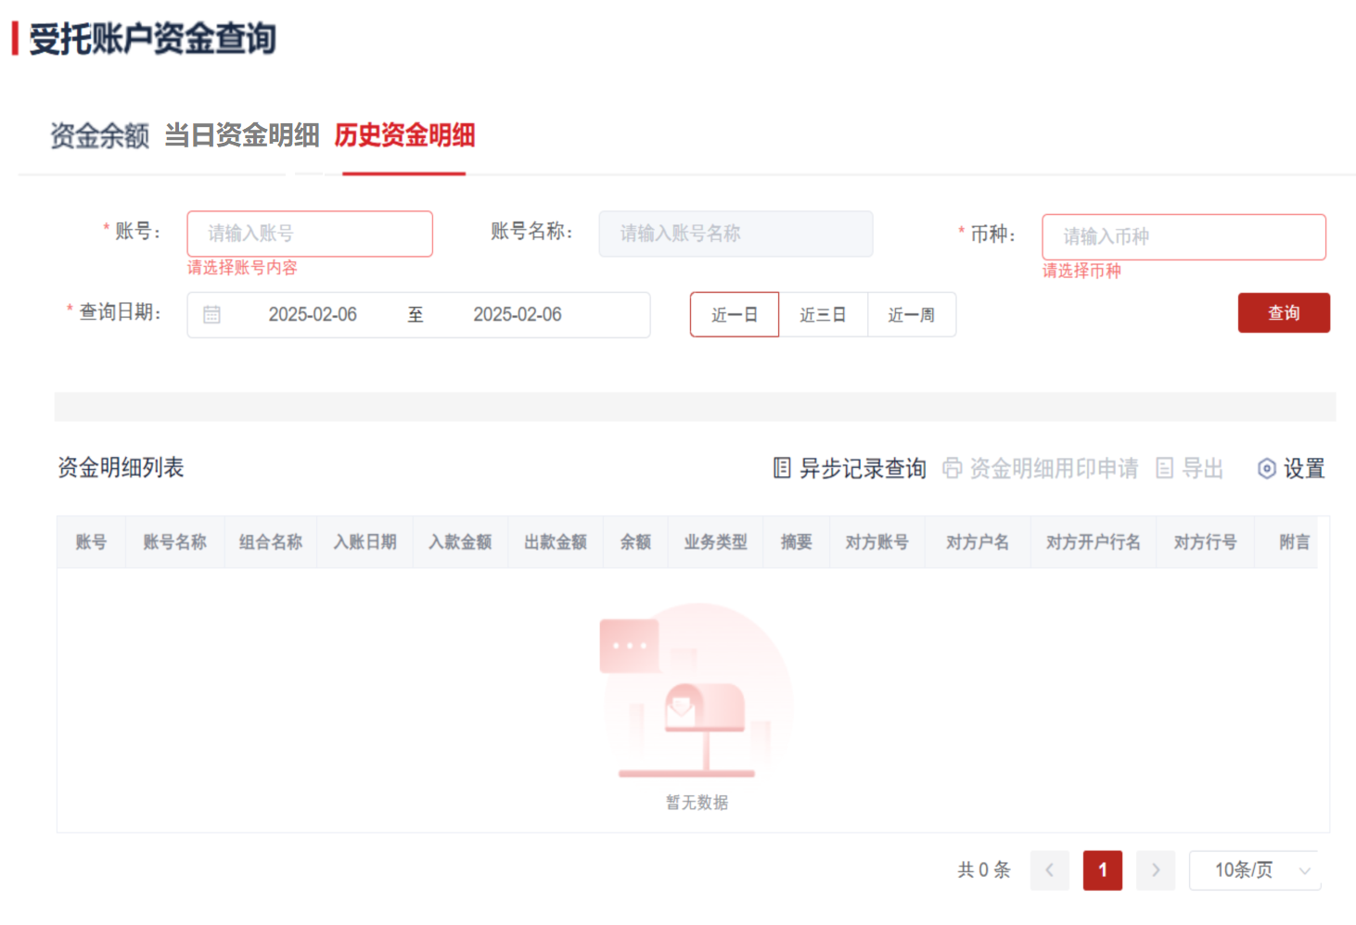Image resolution: width=1356 pixels, height=925 pixels.
Task: Switch to the 当日资金明细 tab
Action: click(x=242, y=136)
